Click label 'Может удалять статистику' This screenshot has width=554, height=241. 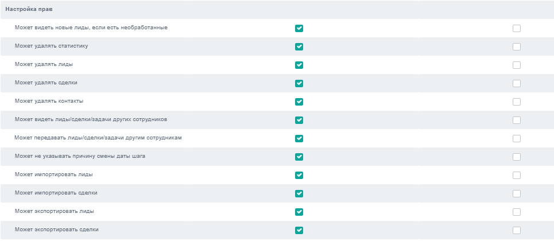52,46
